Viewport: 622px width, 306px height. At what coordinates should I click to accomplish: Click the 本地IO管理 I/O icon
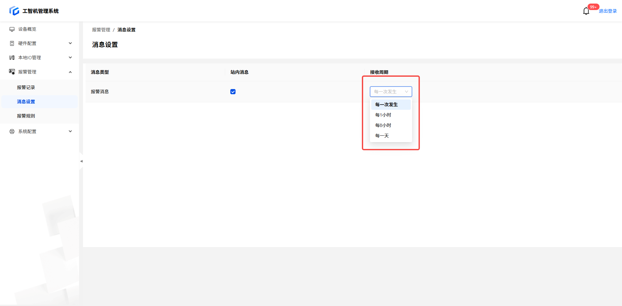(x=12, y=58)
